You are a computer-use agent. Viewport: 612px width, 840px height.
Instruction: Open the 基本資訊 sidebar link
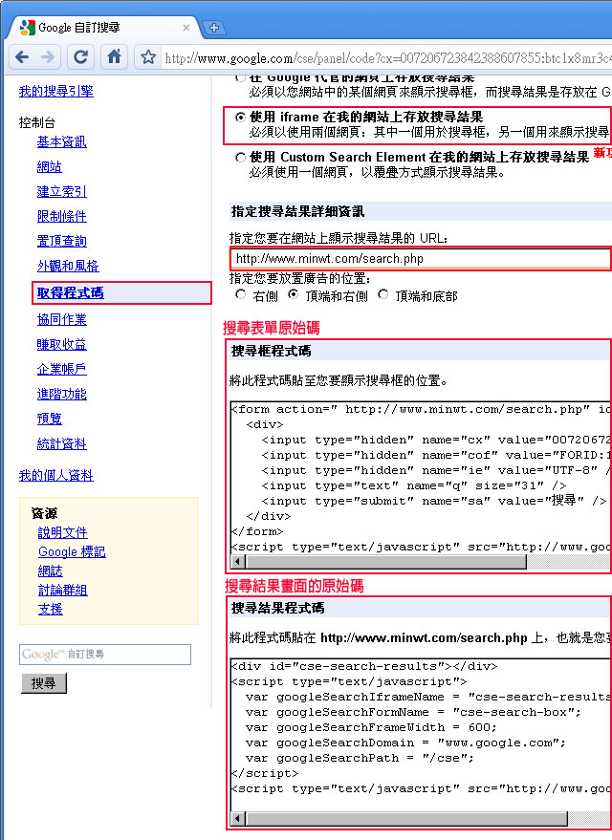coord(61,142)
